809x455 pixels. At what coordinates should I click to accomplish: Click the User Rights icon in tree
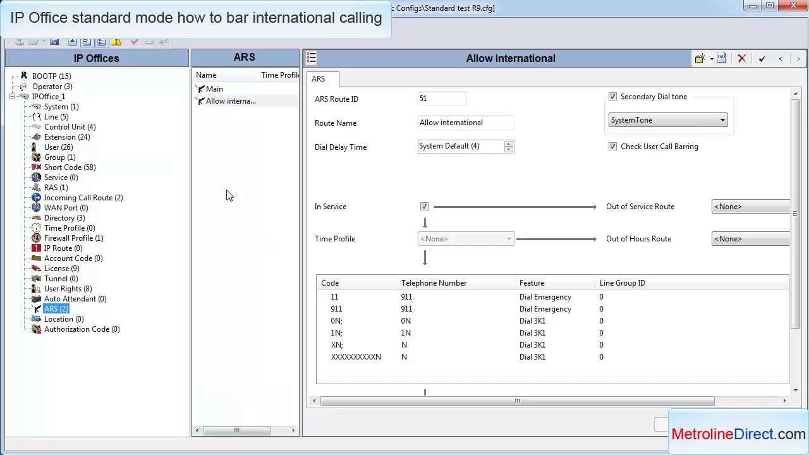36,289
